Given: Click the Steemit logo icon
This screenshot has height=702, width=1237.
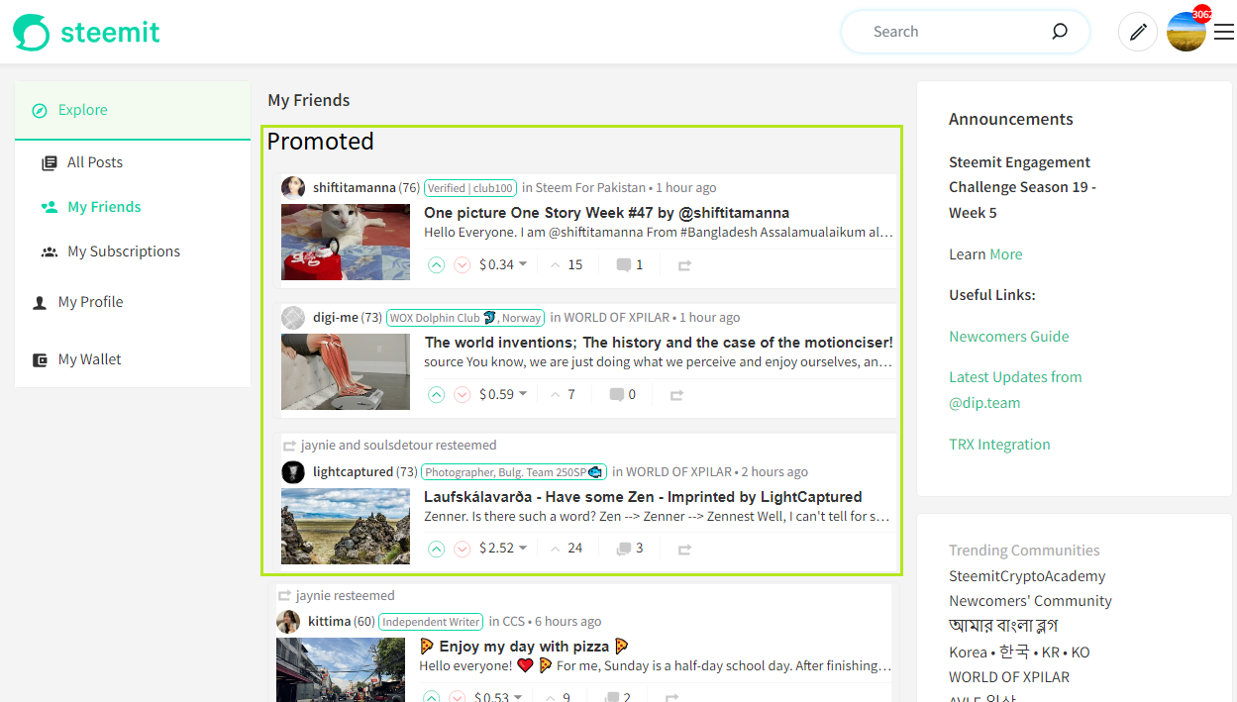Looking at the screenshot, I should pos(31,32).
